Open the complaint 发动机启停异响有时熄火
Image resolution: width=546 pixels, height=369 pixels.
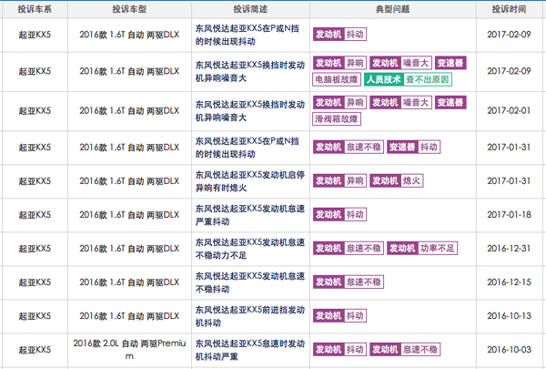tap(250, 181)
